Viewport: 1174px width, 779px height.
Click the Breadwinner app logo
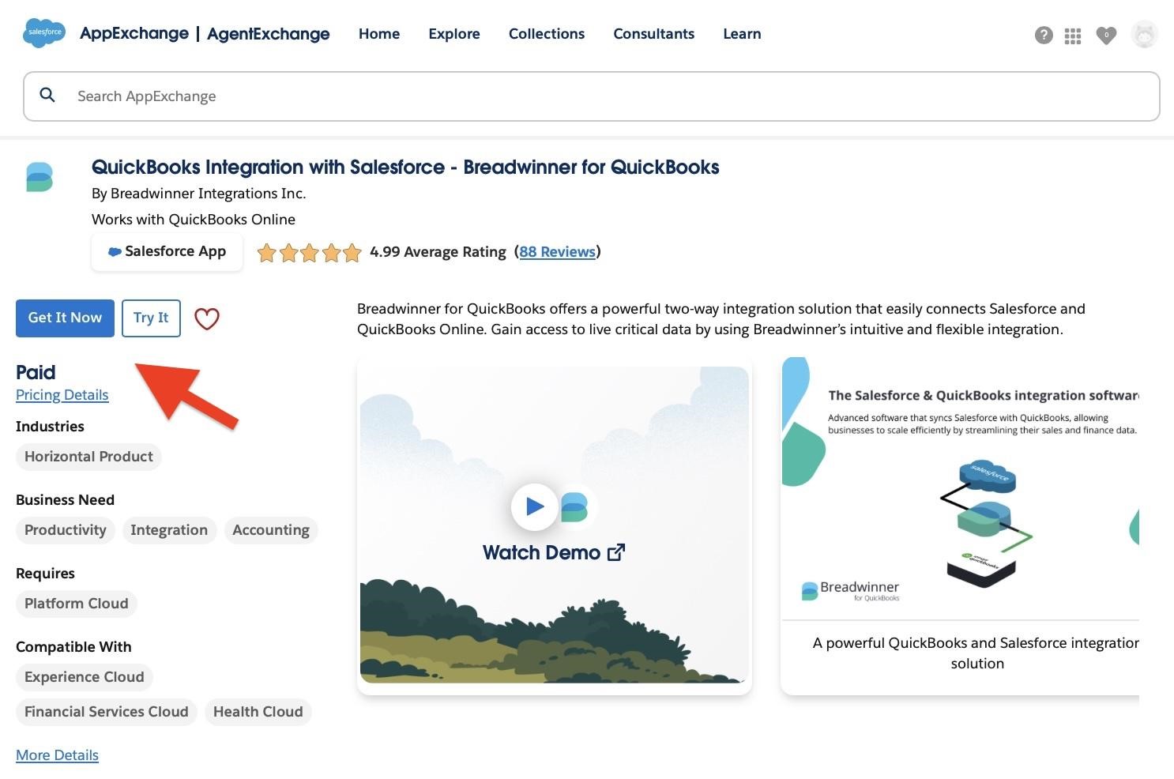pyautogui.click(x=40, y=176)
